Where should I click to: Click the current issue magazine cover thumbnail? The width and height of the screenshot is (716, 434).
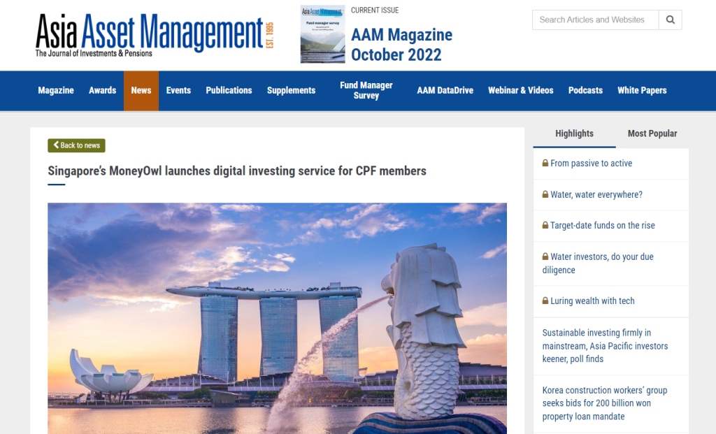322,34
